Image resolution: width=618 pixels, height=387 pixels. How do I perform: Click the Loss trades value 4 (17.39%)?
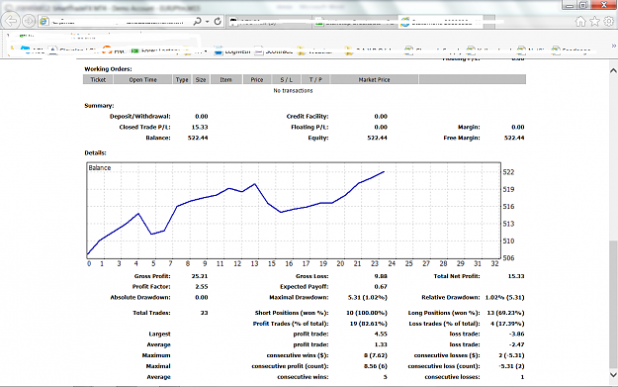coord(507,324)
